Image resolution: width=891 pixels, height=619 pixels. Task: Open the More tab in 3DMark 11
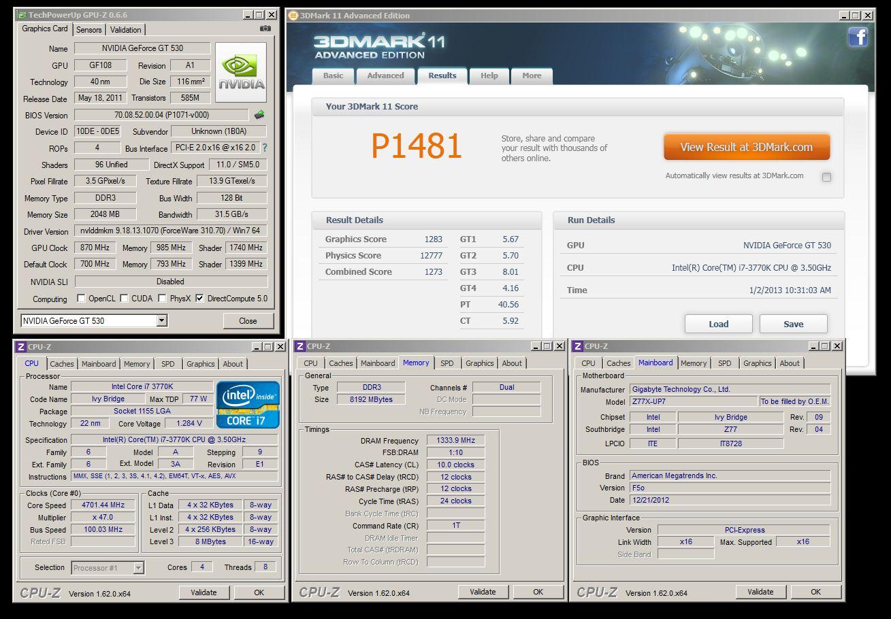[x=532, y=76]
